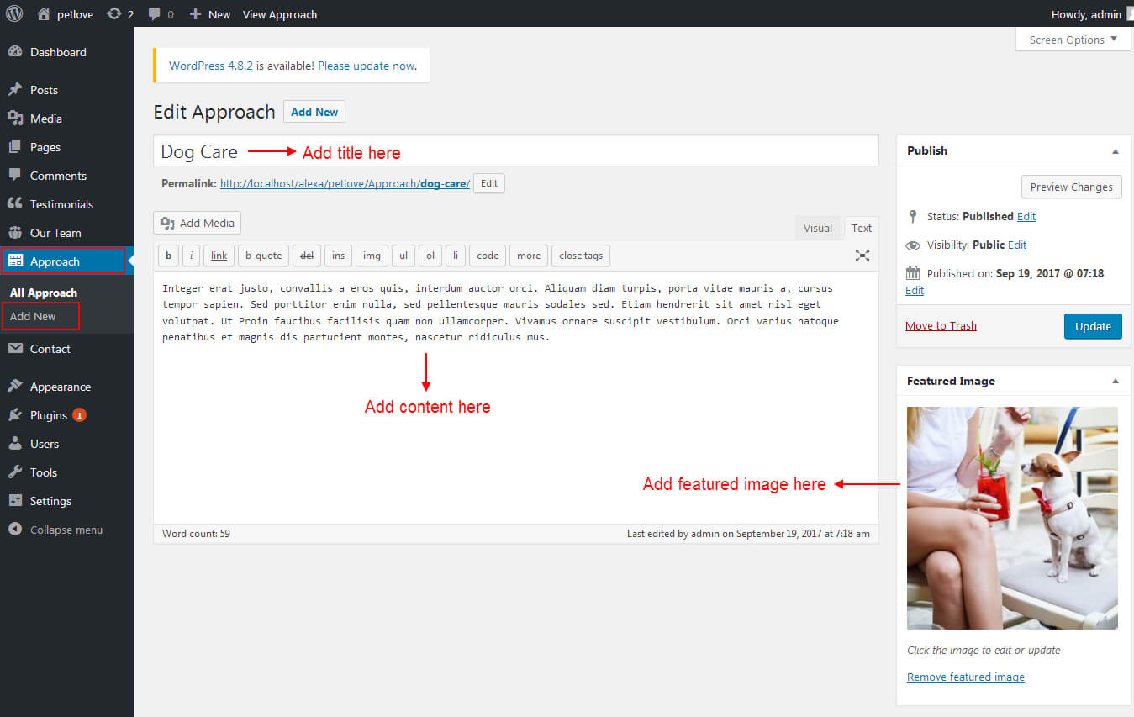The image size is (1134, 717).
Task: Click the more quicktag button
Action: [529, 256]
